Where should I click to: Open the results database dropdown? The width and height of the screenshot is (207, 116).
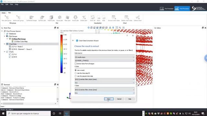104,57
